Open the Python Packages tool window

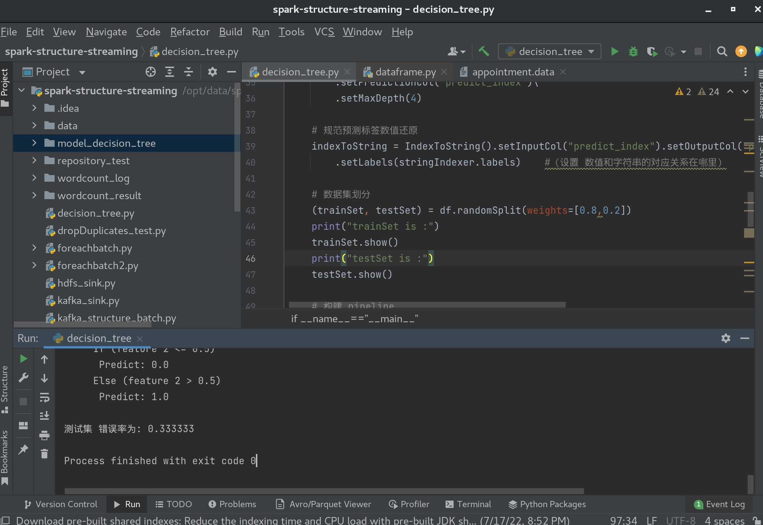547,504
